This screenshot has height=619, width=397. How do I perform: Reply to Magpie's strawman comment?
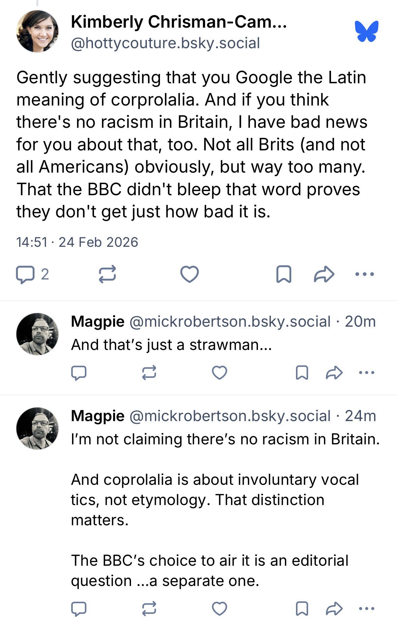point(79,373)
